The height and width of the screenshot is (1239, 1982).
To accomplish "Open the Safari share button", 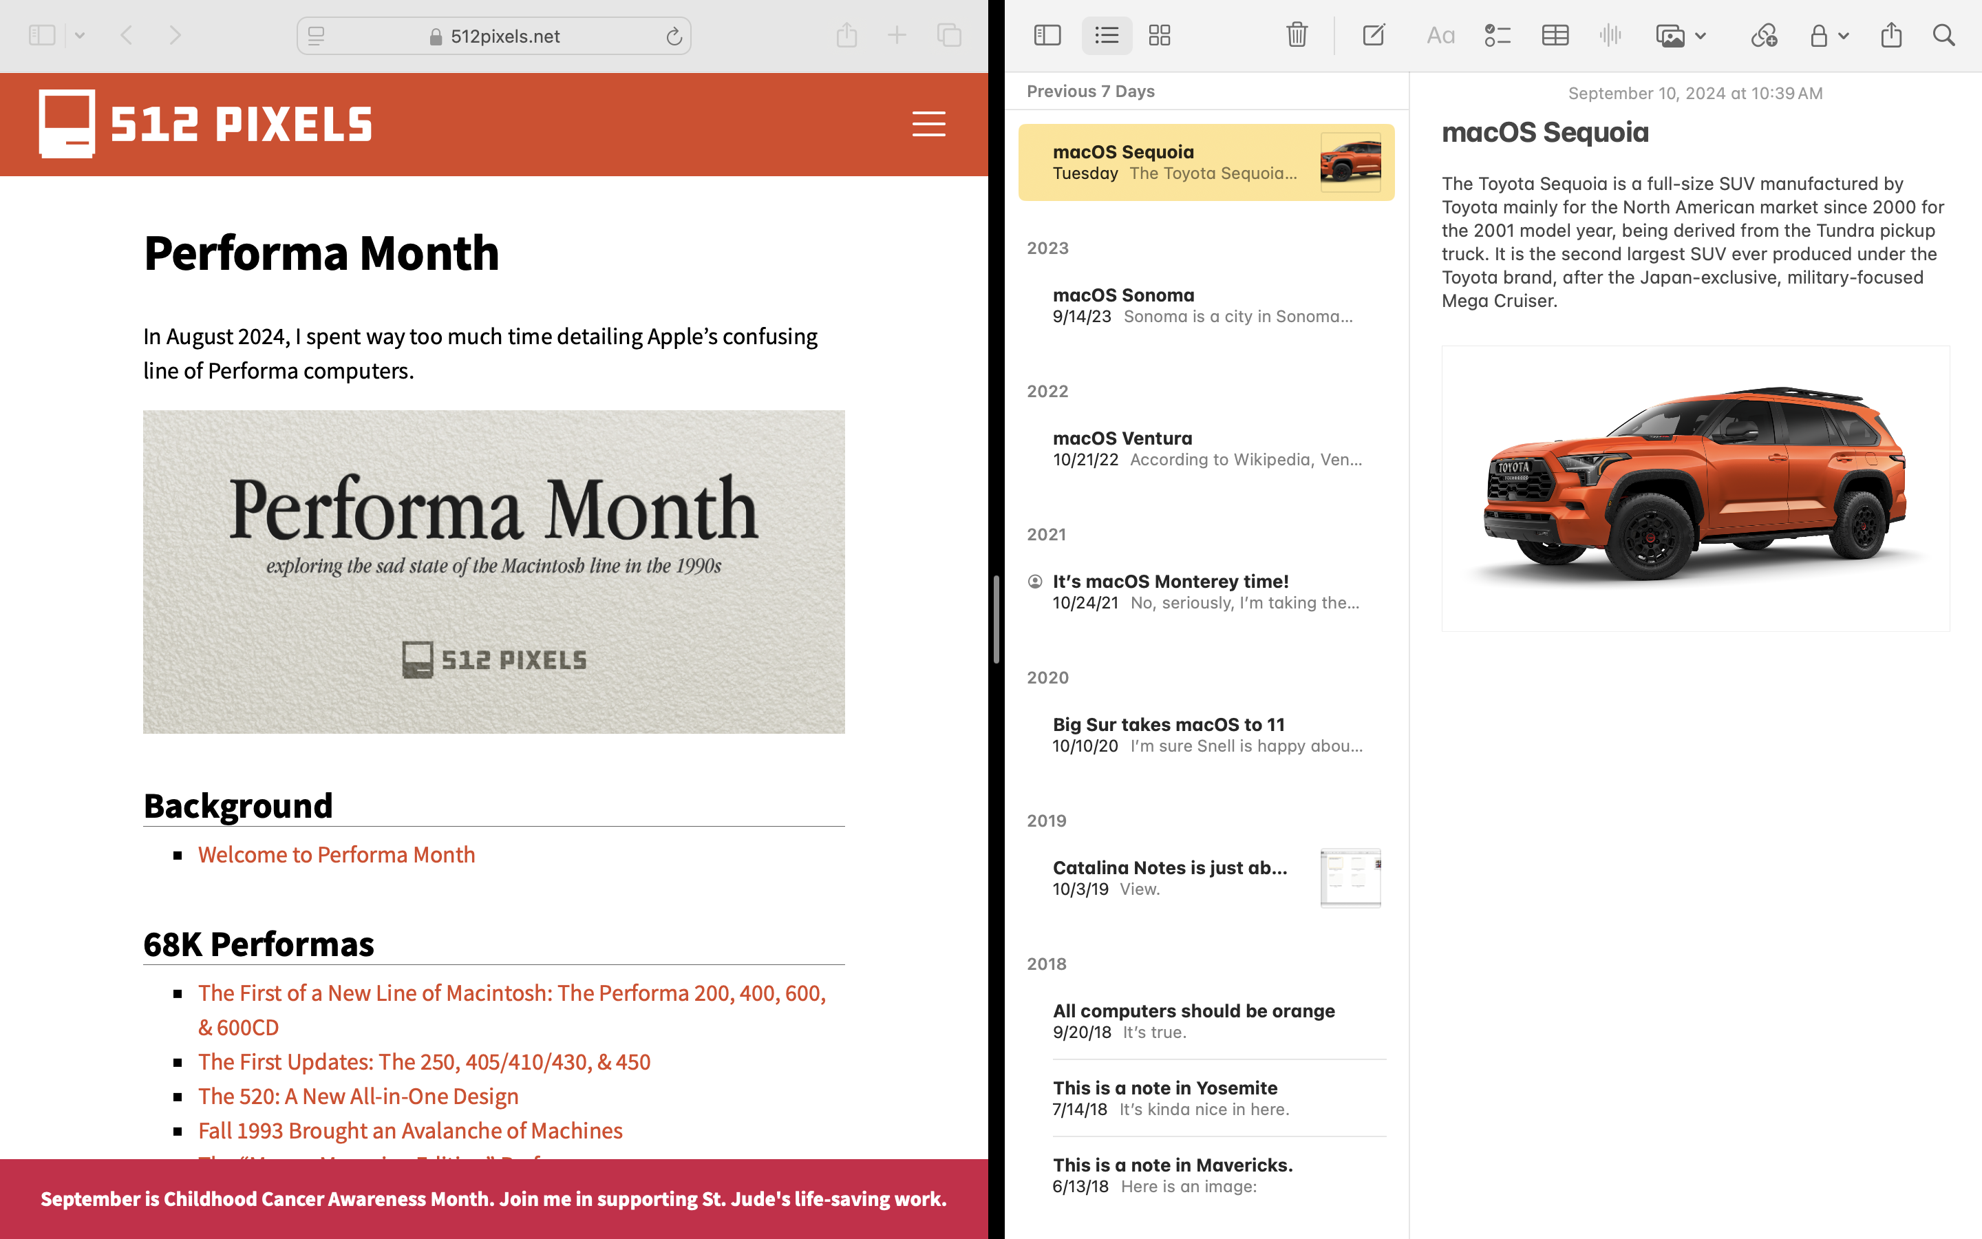I will tap(847, 34).
